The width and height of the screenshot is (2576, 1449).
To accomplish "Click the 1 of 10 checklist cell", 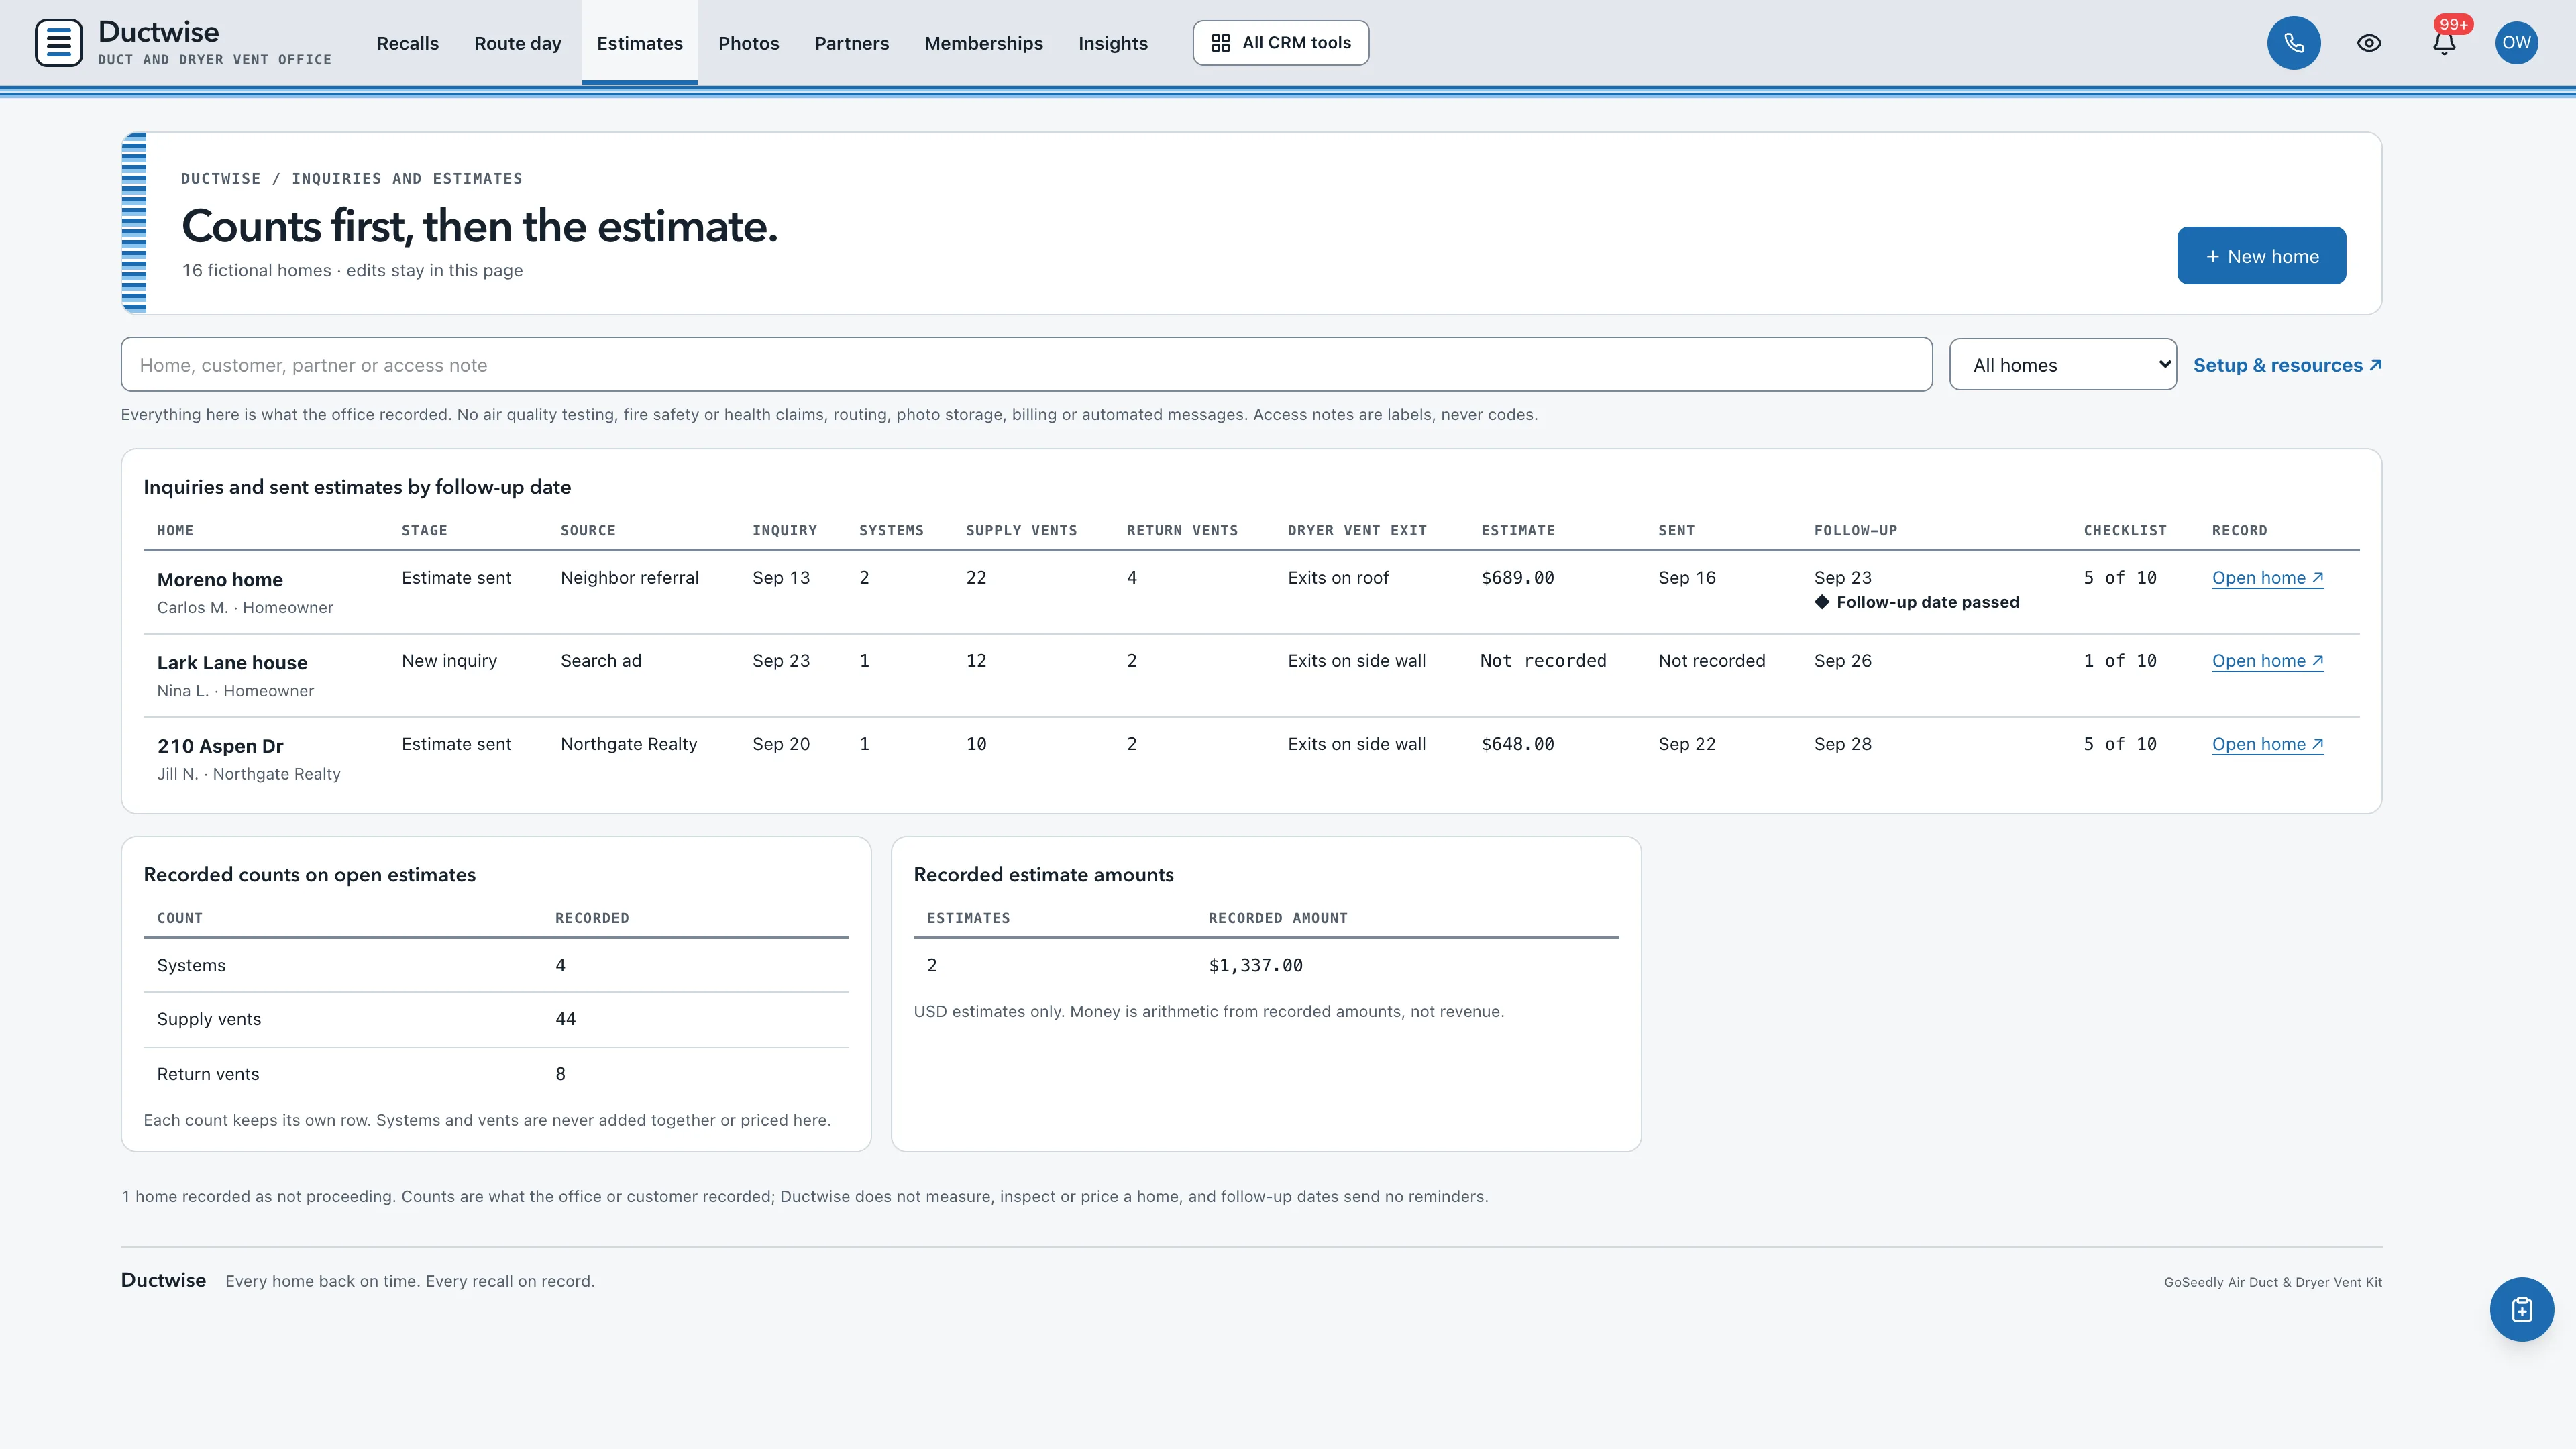I will (2120, 661).
